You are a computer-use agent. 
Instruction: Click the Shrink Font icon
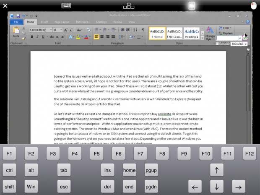click(71, 30)
